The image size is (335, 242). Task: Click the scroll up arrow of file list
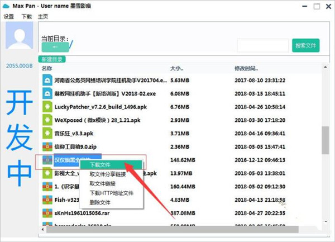[325, 67]
